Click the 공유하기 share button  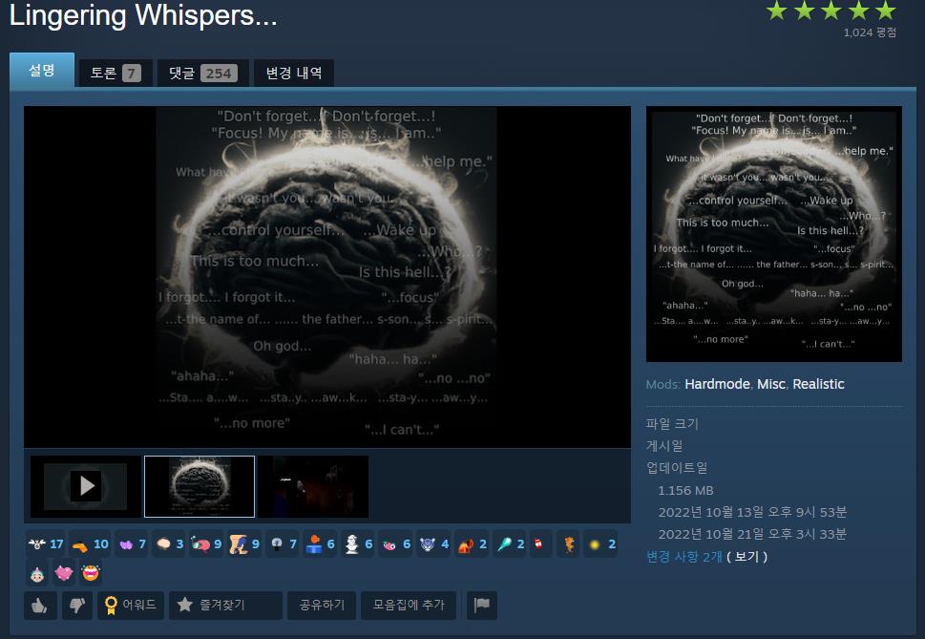click(x=322, y=606)
